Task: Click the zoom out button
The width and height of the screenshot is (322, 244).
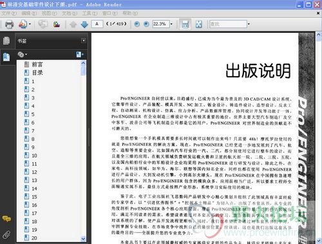Action: point(137,24)
